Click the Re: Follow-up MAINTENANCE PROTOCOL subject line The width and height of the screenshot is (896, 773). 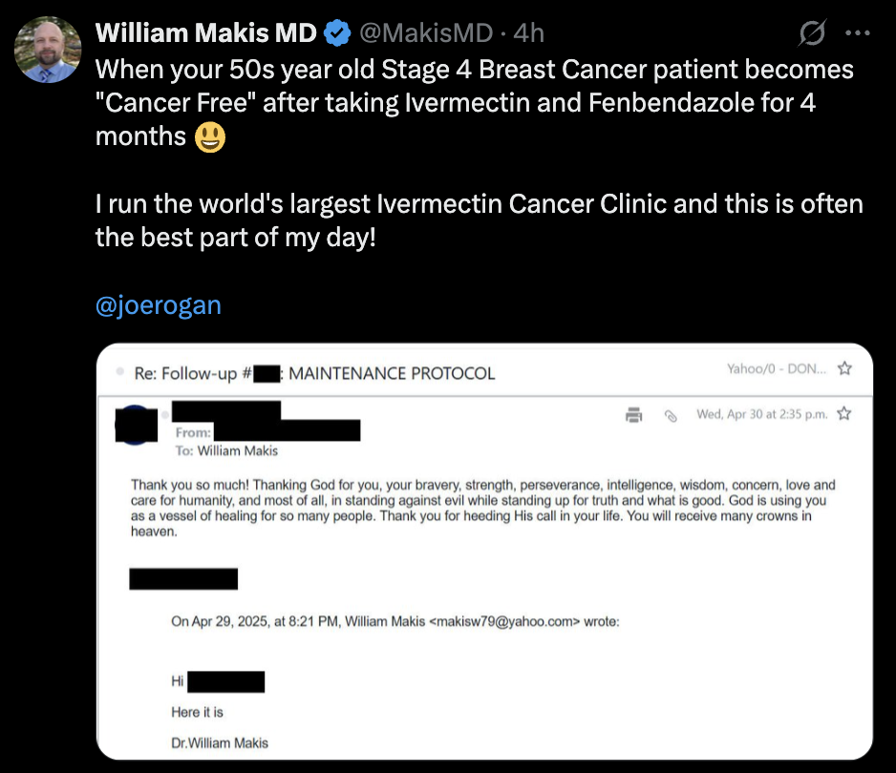tap(315, 373)
